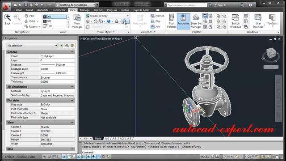Click Switch Windows in the Windows panel
286x161 pixels.
236,21
